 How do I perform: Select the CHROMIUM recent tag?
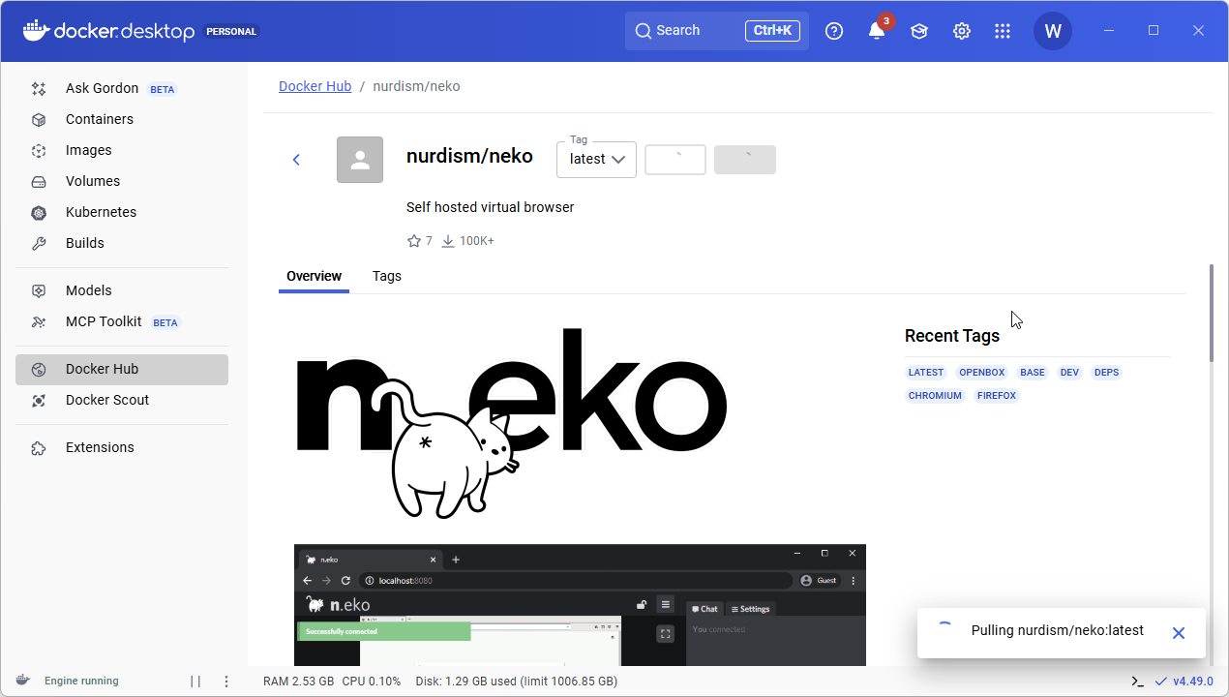pyautogui.click(x=935, y=396)
